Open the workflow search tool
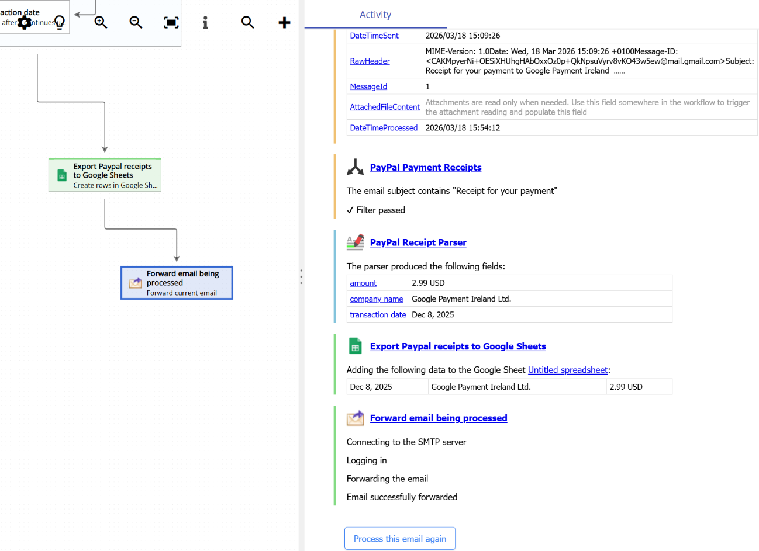The height and width of the screenshot is (551, 759). [x=247, y=22]
